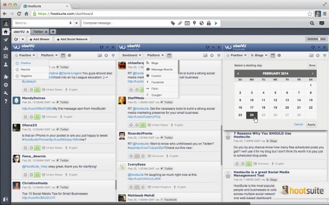The width and height of the screenshot is (329, 205).
Task: Open Help question mark sidebar icon
Action: [x=6, y=101]
